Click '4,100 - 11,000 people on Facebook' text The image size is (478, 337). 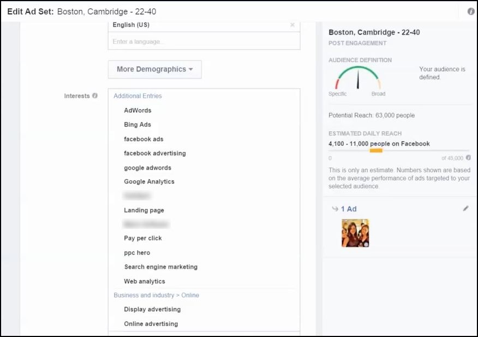click(x=379, y=144)
